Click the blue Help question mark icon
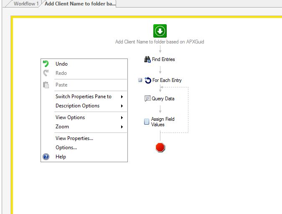 coord(46,157)
